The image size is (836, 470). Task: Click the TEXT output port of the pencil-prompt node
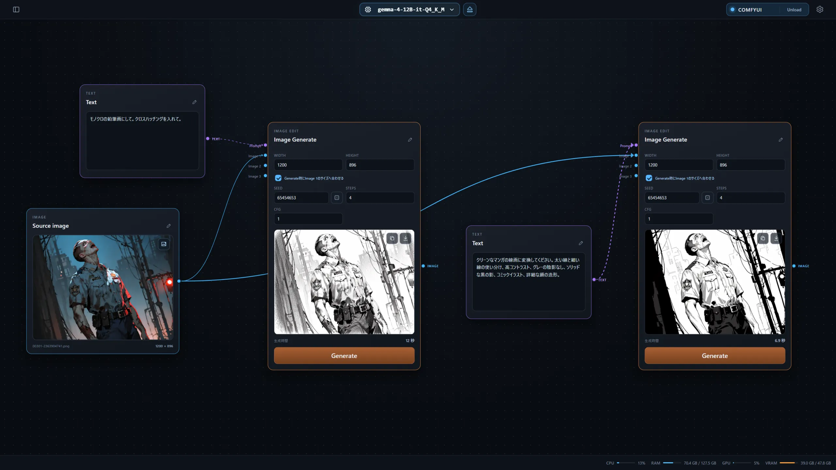click(208, 139)
